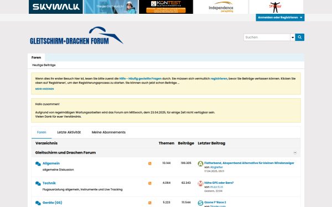Follow the registrieren link in notice

point(219,78)
